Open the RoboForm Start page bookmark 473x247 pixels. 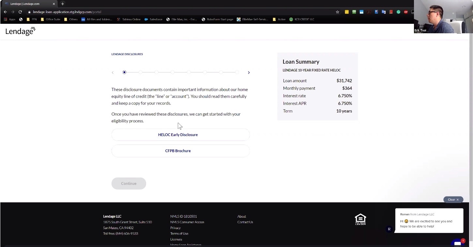pos(217,19)
